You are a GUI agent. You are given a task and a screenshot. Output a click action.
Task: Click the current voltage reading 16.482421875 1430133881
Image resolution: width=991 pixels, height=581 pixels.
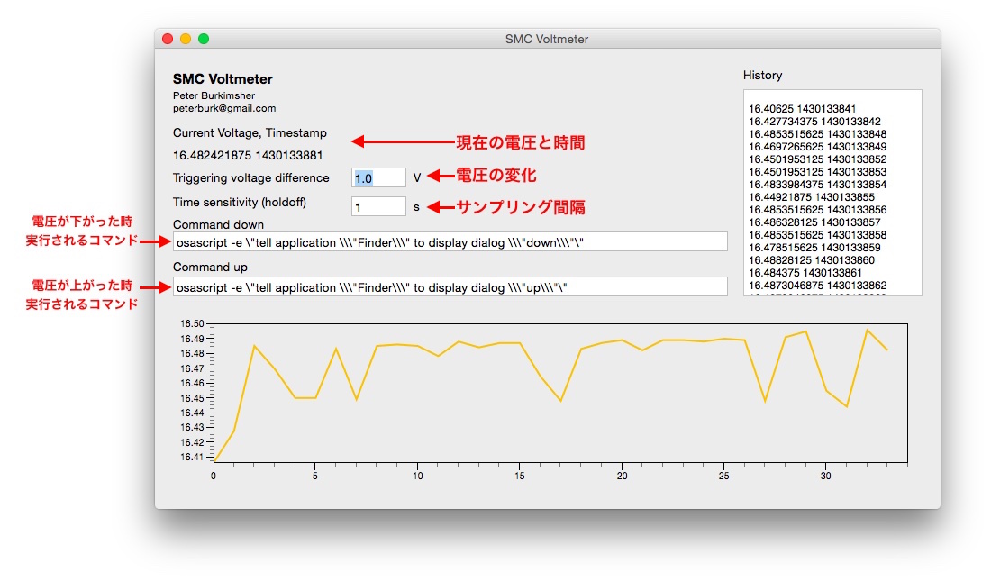tap(248, 155)
